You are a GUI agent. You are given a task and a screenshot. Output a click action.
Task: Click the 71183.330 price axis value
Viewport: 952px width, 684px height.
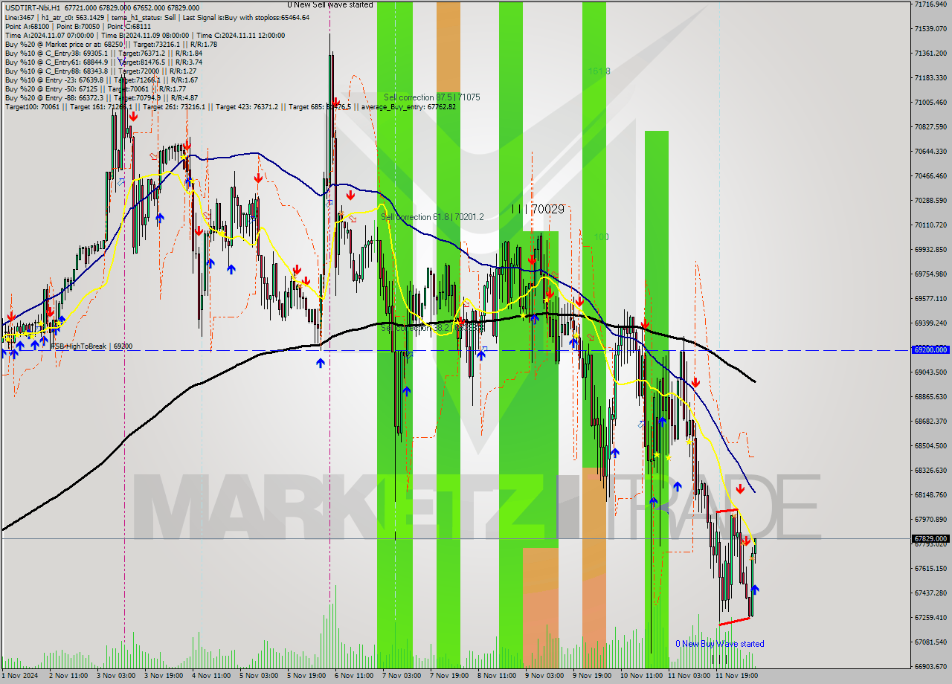[x=930, y=78]
